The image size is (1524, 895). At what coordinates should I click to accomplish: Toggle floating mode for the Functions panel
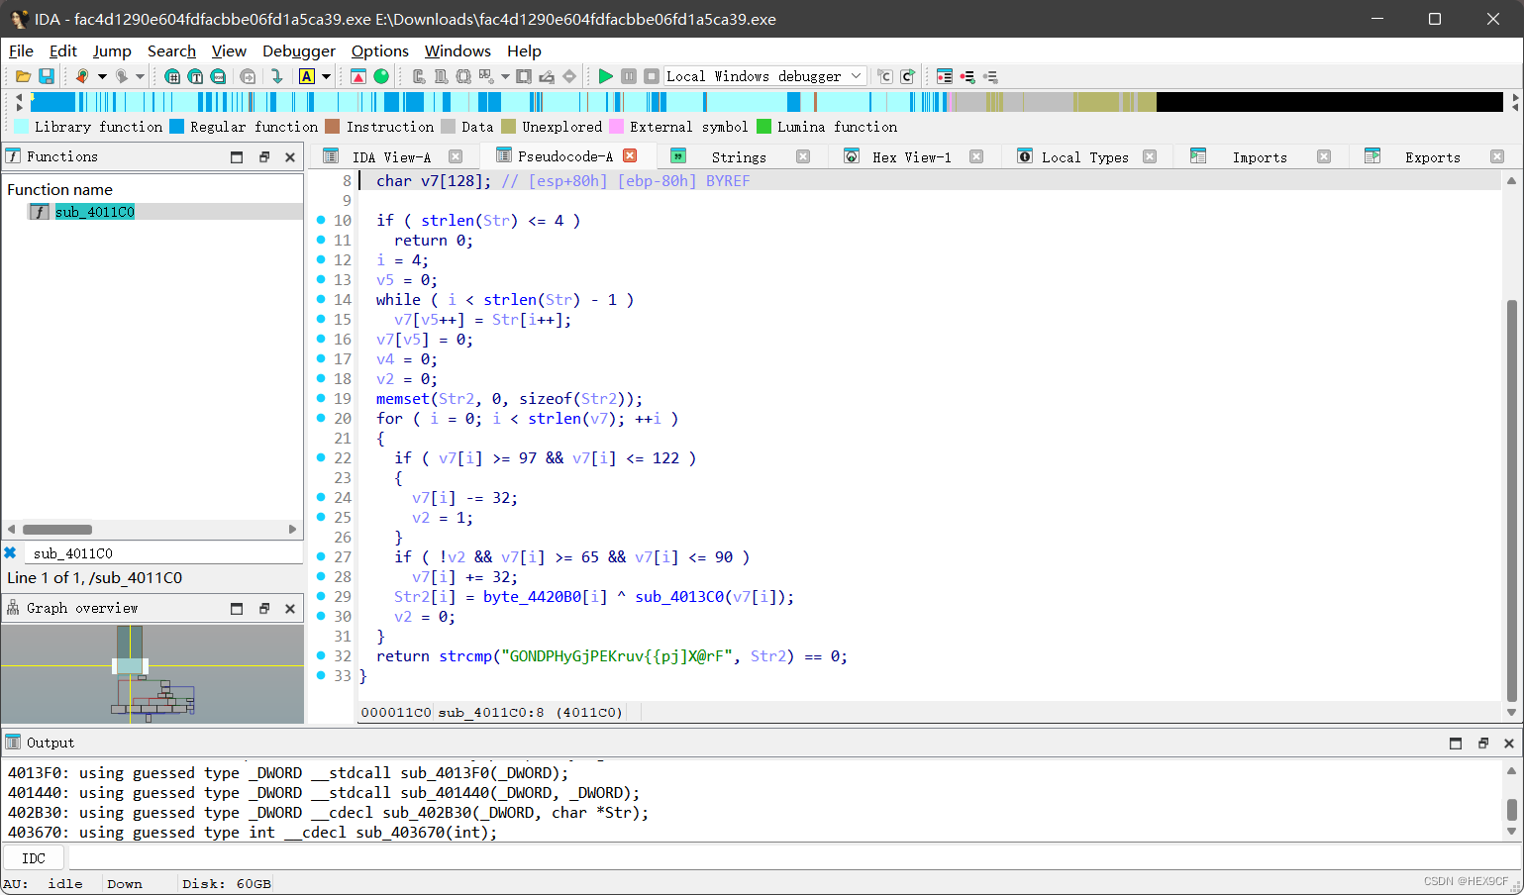coord(263,155)
